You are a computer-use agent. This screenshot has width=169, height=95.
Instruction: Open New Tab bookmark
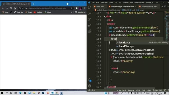[18, 12]
